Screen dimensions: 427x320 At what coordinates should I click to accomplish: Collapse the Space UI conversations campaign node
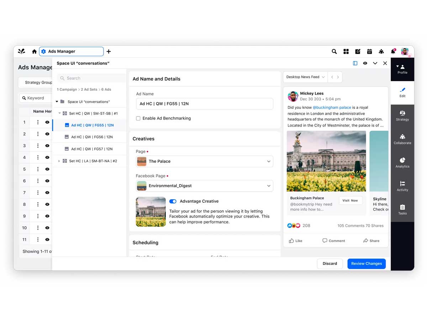[57, 102]
